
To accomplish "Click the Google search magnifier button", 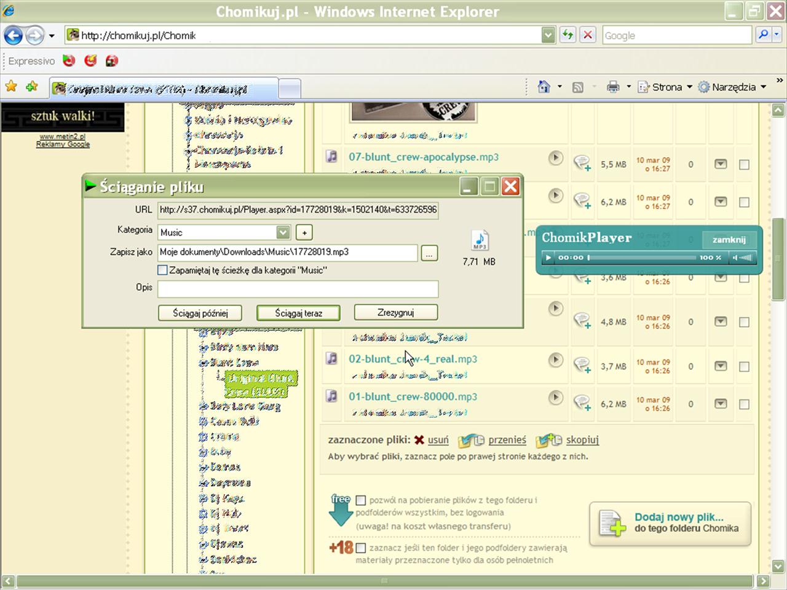I will coord(763,35).
